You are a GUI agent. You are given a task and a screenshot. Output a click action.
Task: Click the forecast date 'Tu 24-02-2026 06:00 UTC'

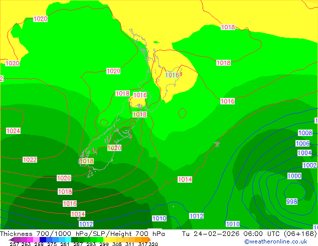click(231, 234)
